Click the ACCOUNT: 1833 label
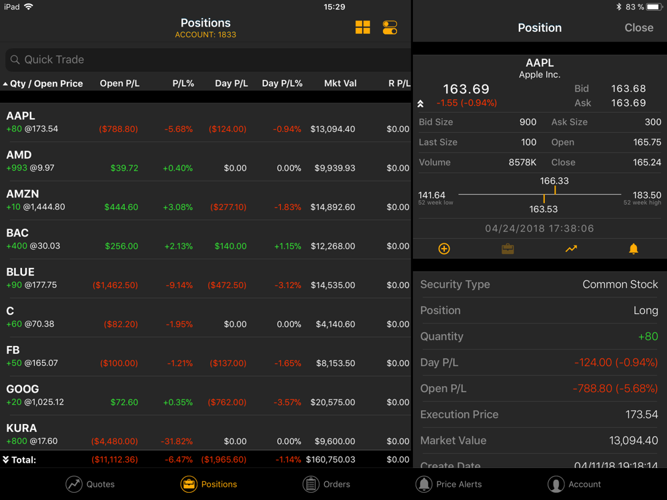667x500 pixels. [205, 35]
